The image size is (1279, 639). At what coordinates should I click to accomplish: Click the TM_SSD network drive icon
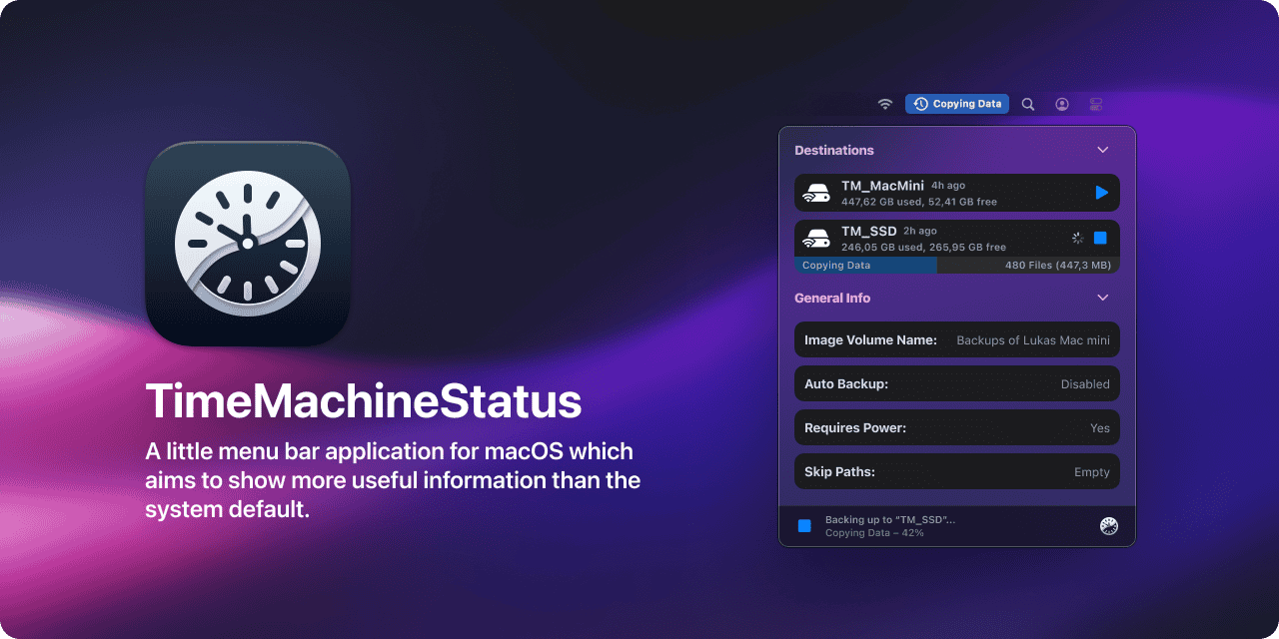(817, 239)
